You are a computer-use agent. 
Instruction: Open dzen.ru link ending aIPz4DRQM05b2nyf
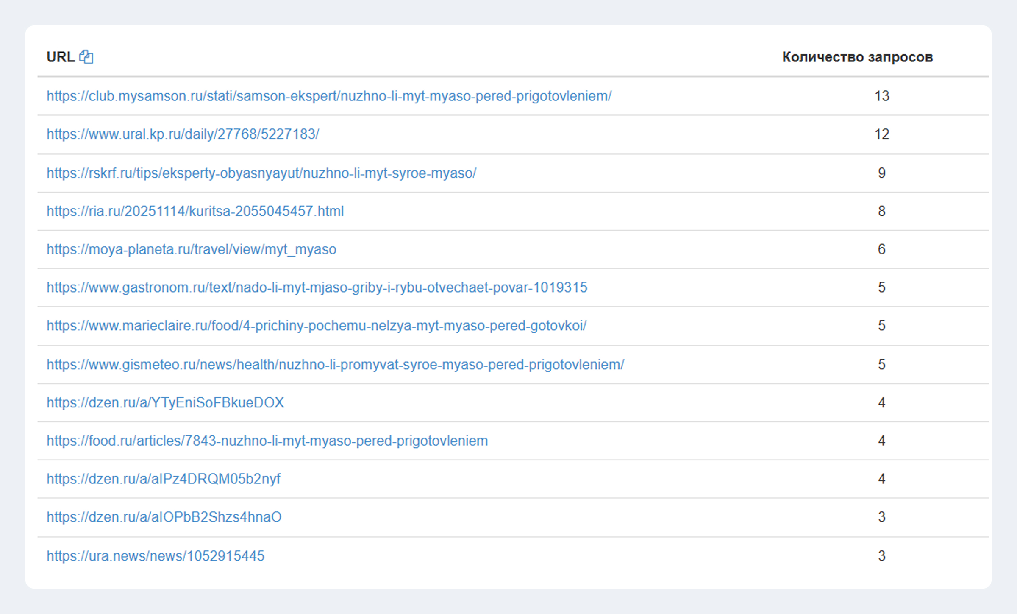164,479
